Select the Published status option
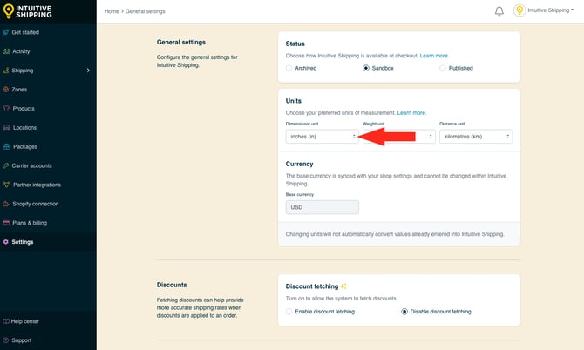The width and height of the screenshot is (584, 350). (x=443, y=68)
